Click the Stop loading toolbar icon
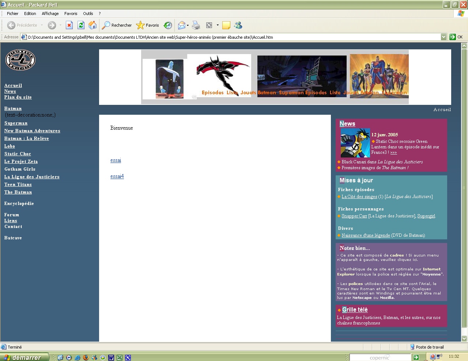468x361 pixels. (69, 25)
